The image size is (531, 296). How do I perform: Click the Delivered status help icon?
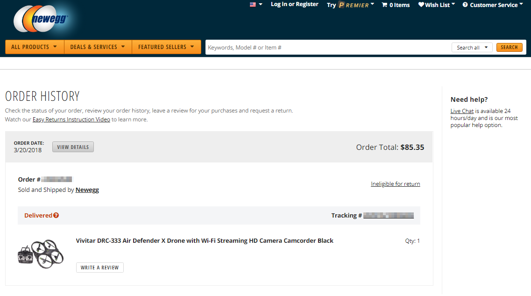pos(56,215)
